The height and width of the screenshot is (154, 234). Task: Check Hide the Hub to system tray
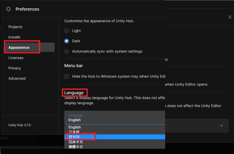67,76
